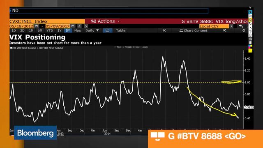Select the 3D range tab

click(x=22, y=30)
